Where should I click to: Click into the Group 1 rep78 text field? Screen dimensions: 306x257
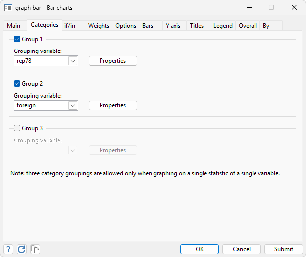(x=41, y=61)
